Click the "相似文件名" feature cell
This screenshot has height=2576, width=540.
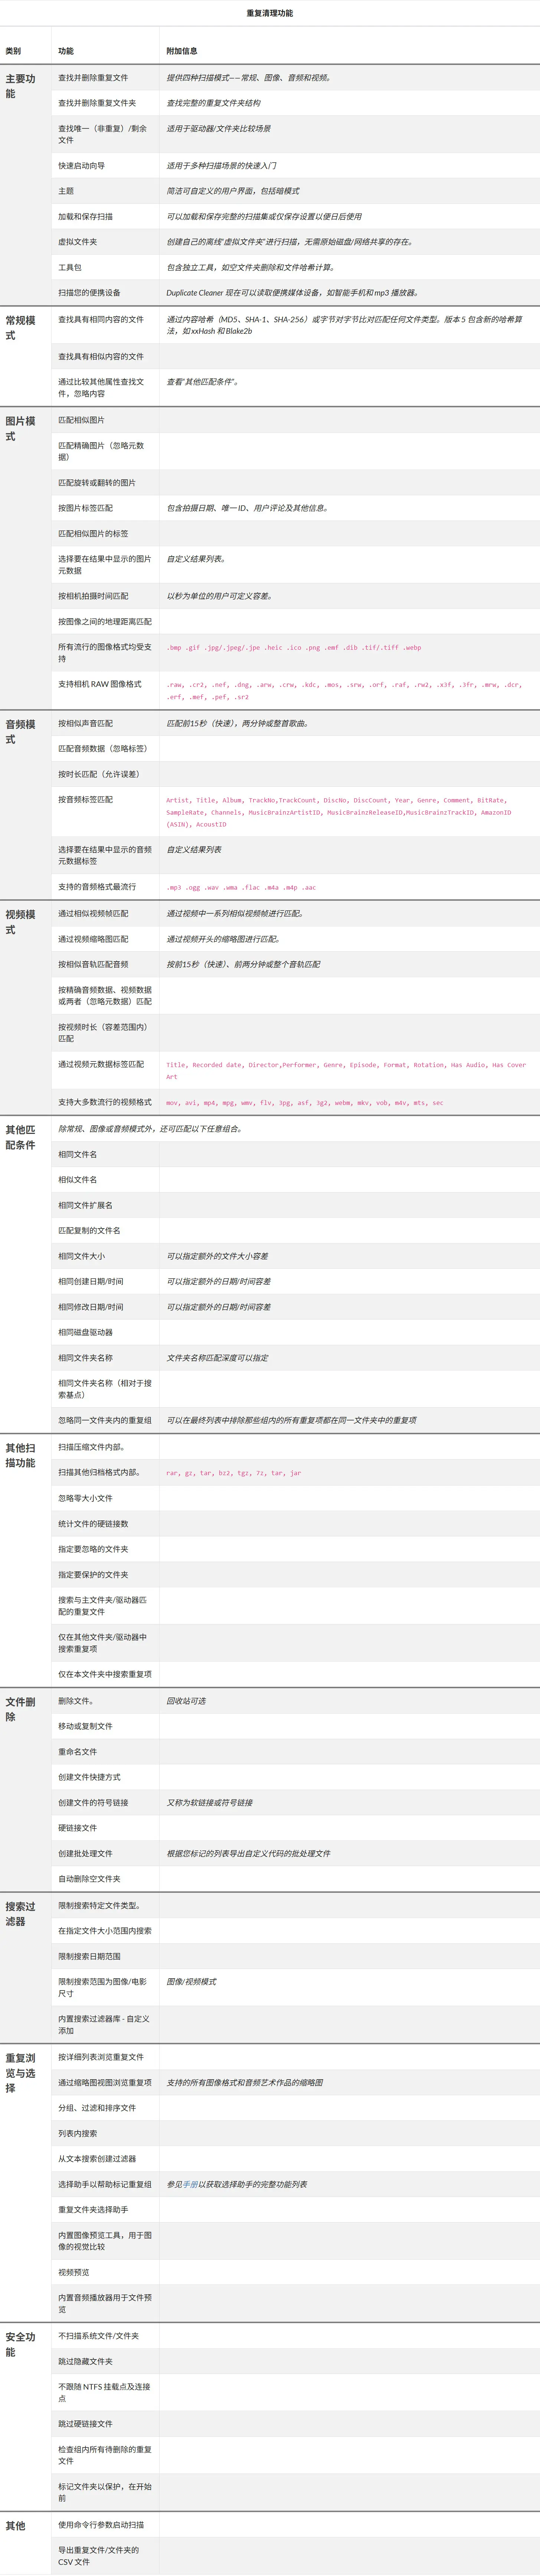click(105, 1180)
